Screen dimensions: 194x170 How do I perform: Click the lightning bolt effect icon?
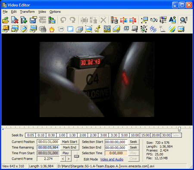(98, 29)
